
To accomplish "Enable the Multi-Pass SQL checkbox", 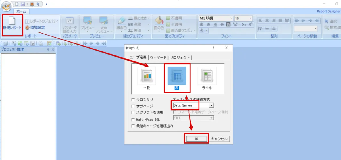I will pyautogui.click(x=133, y=120).
